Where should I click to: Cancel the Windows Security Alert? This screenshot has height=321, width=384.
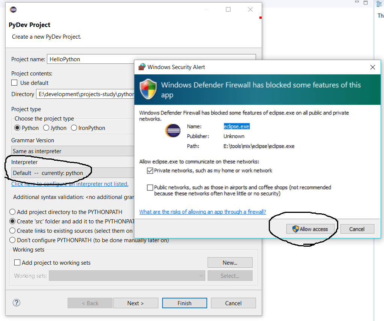[x=357, y=229]
